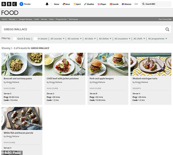Viewport: 173px width, 155px height.
Task: Open Chilli beef with jacket potatoes title
Action: click(x=63, y=78)
